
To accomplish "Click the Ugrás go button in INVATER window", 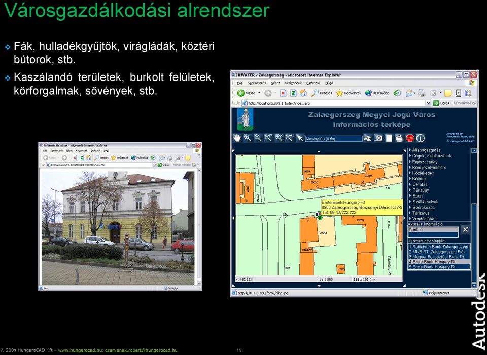I will click(441, 103).
